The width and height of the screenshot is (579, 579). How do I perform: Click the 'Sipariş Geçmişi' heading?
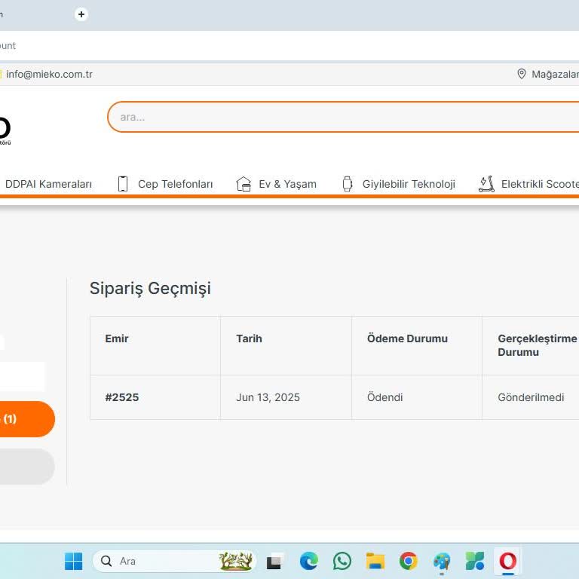click(x=150, y=289)
